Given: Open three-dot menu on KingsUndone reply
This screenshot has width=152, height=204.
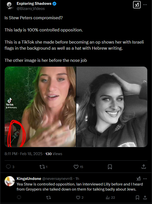Looking at the screenshot, I should tap(145, 178).
